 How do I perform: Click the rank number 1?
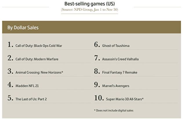(x=10, y=45)
